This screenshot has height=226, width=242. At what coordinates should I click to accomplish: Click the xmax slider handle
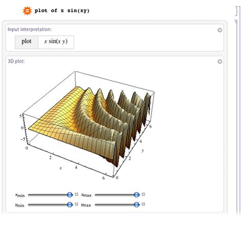point(136,194)
